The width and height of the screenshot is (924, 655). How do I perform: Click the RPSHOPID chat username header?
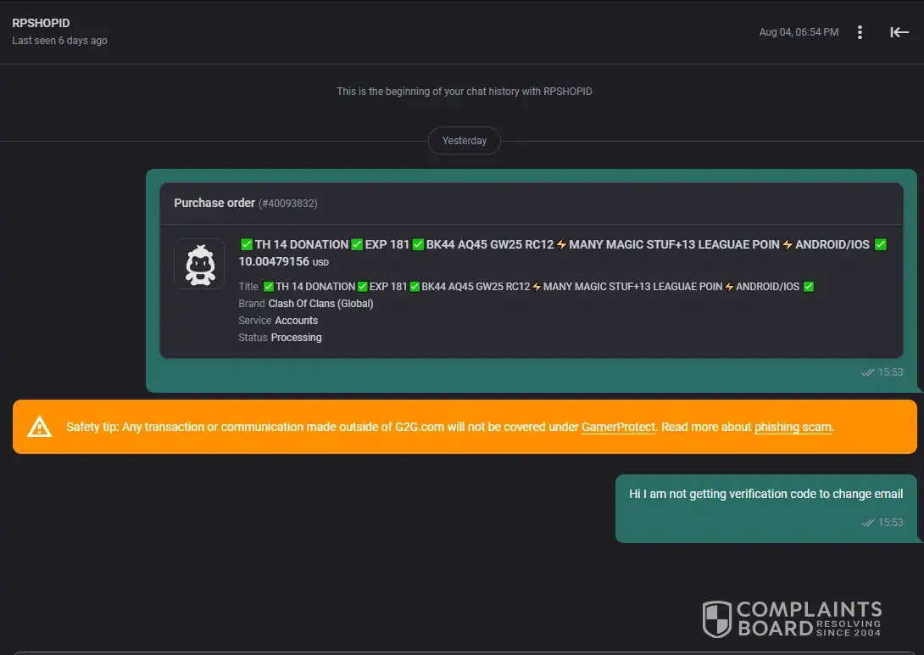[x=41, y=23]
